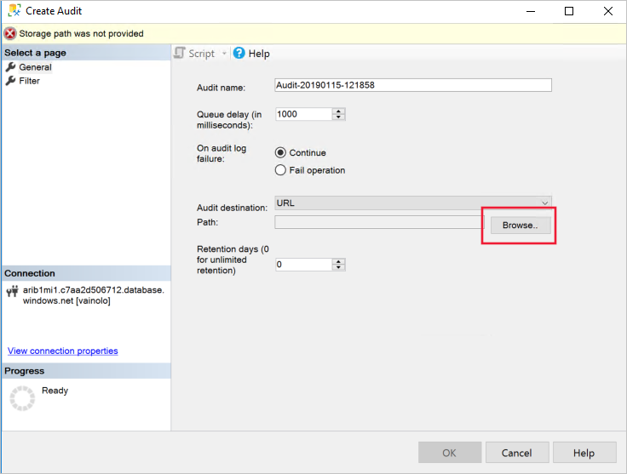627x474 pixels.
Task: Select the Continue radio button
Action: (x=281, y=153)
